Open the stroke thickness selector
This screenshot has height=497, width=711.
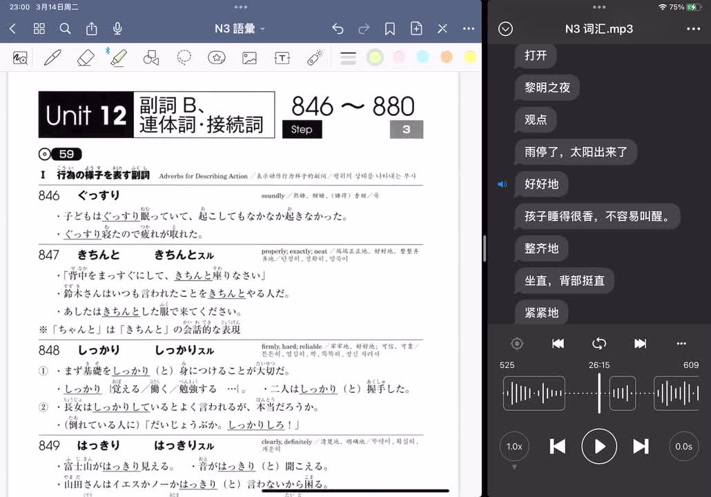pyautogui.click(x=348, y=58)
